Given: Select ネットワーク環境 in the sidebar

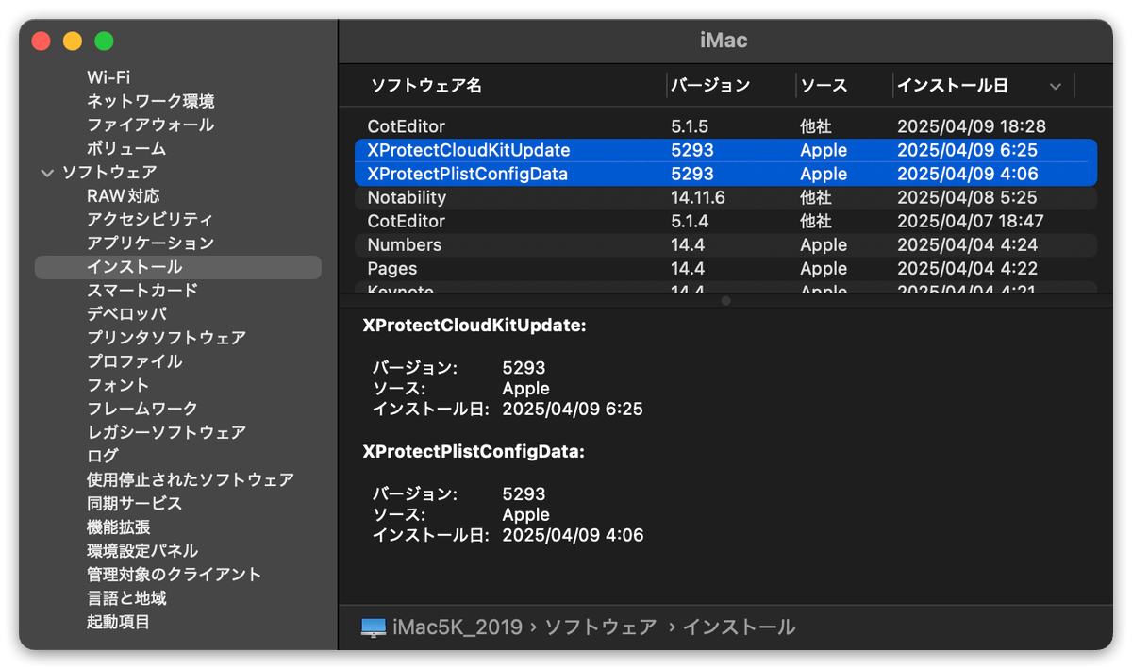Looking at the screenshot, I should 151,101.
